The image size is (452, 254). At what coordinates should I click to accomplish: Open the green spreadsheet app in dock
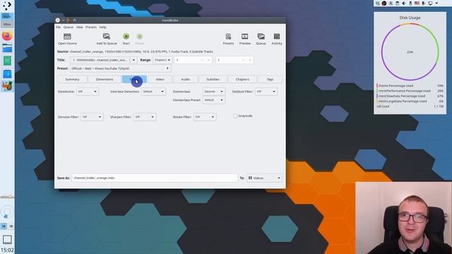point(7,61)
